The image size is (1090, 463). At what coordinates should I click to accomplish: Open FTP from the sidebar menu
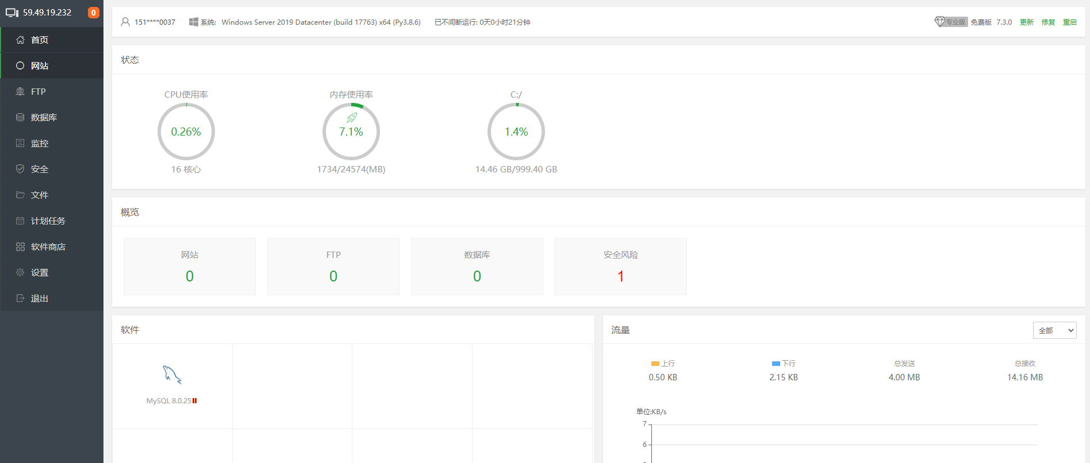tap(52, 91)
